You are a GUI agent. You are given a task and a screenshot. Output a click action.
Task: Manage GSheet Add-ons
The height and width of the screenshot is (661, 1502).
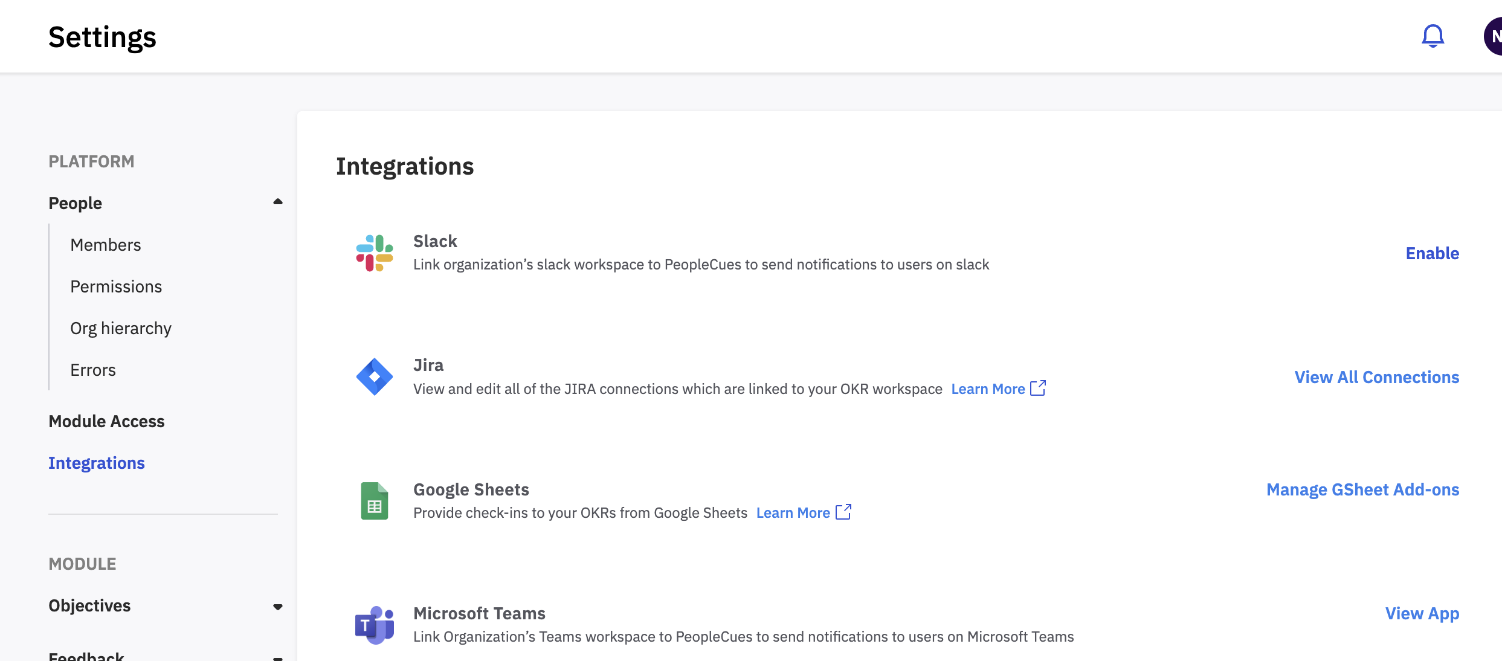pyautogui.click(x=1363, y=489)
